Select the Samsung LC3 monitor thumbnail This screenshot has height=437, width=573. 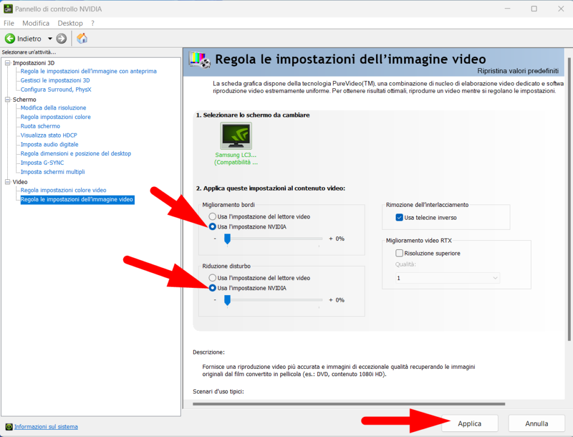click(236, 136)
